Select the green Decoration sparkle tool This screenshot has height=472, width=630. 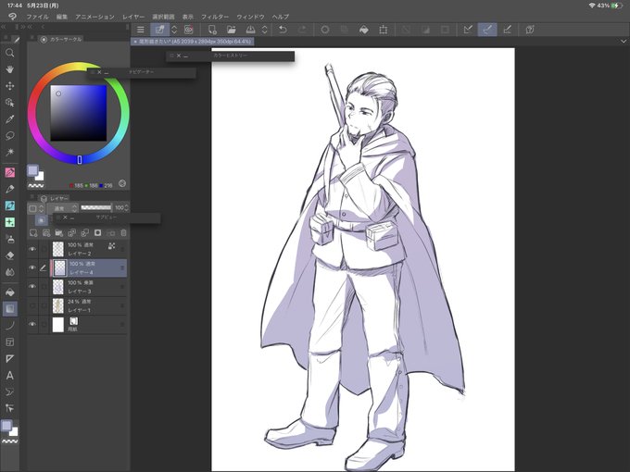[x=10, y=222]
